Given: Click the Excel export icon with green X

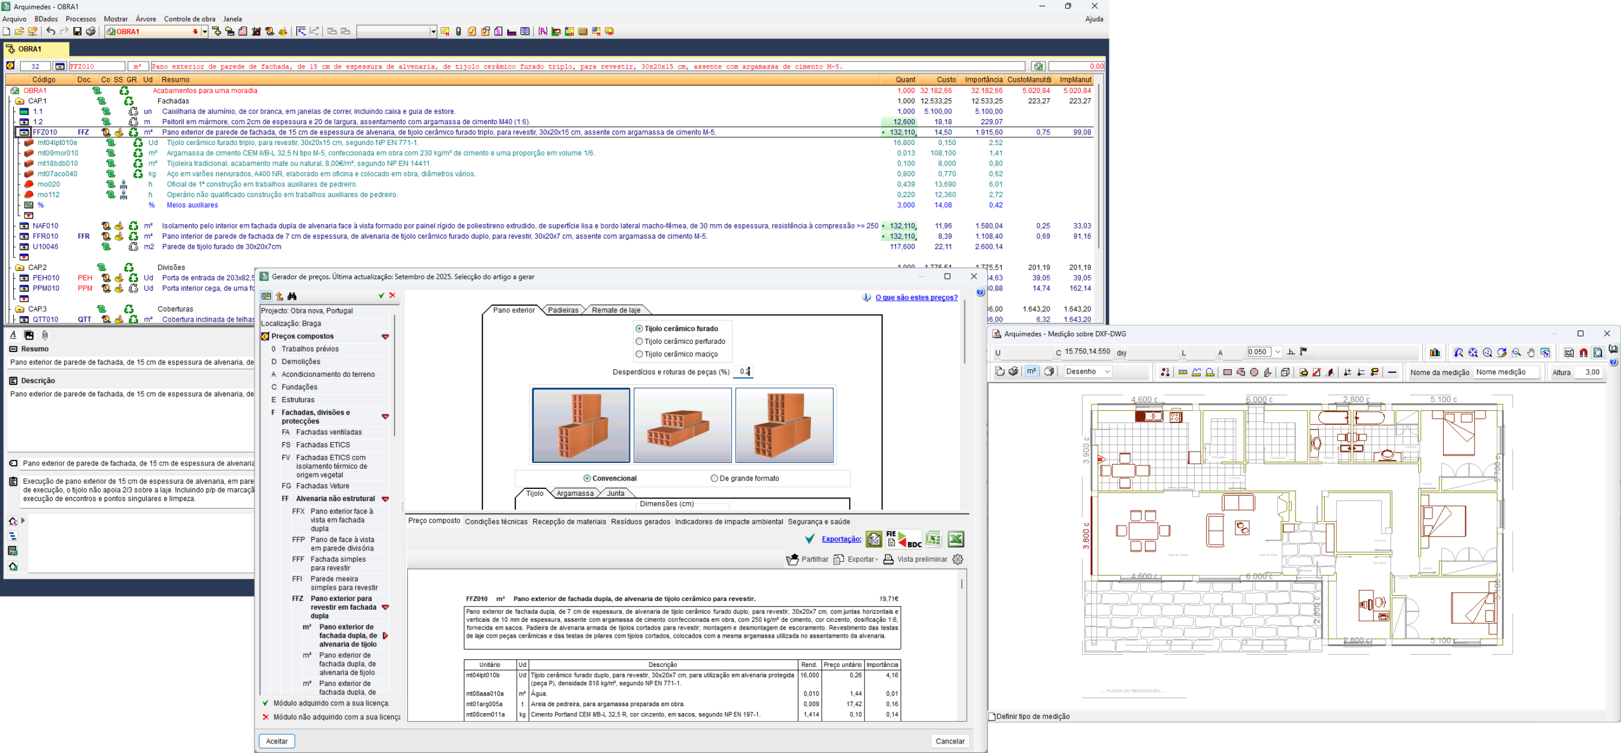Looking at the screenshot, I should point(956,540).
